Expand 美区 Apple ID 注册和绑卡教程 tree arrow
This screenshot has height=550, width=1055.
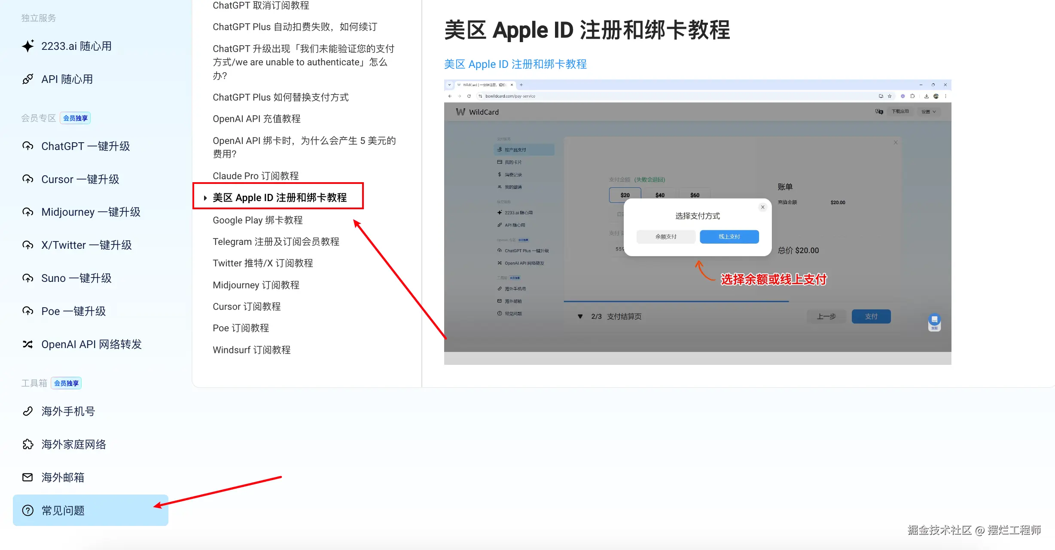pyautogui.click(x=205, y=198)
